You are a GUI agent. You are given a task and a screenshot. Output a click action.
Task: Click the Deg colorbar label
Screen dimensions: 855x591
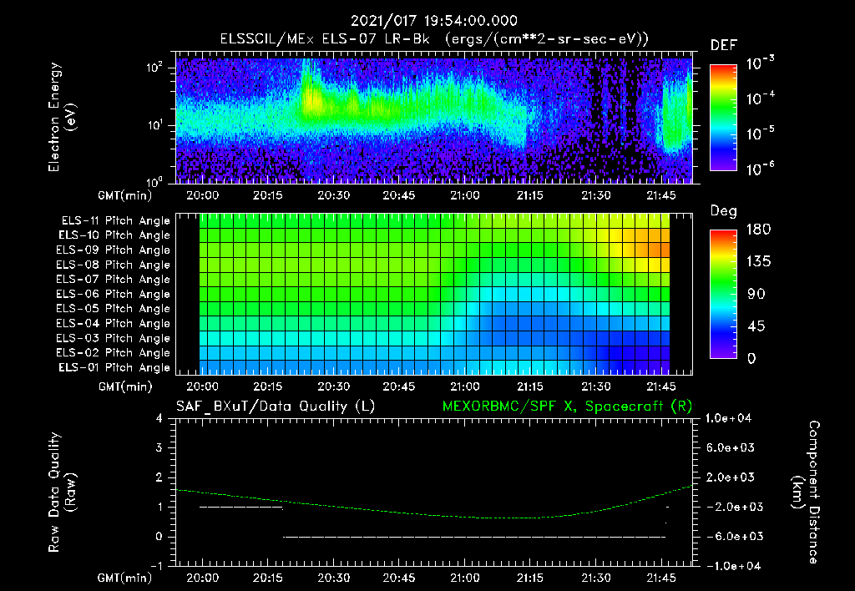coord(724,211)
